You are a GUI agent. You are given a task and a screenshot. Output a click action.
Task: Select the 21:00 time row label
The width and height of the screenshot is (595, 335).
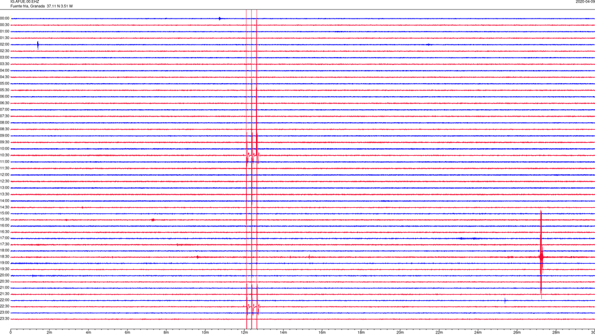(x=5, y=288)
